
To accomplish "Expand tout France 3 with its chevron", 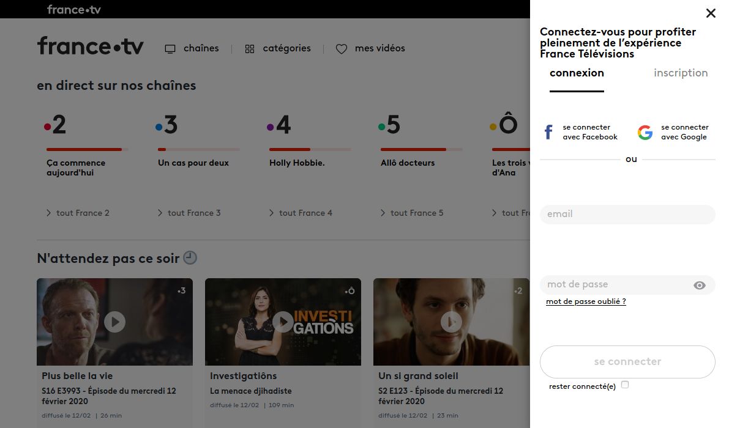I will [x=161, y=213].
